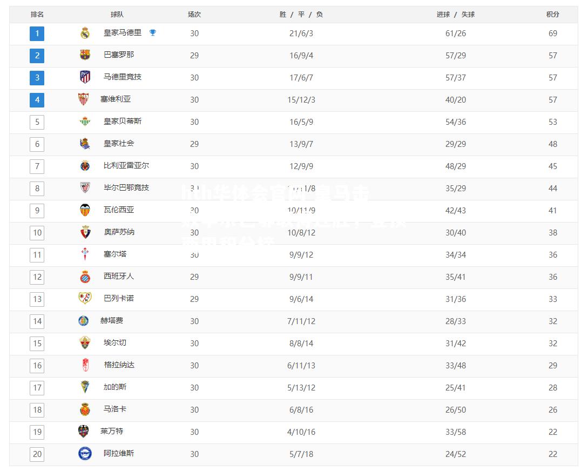588x471 pixels.
Task: Open the 马洛卡 team name link
Action: (x=115, y=409)
